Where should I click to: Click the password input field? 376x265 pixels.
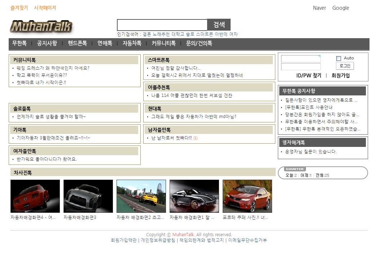(301, 67)
